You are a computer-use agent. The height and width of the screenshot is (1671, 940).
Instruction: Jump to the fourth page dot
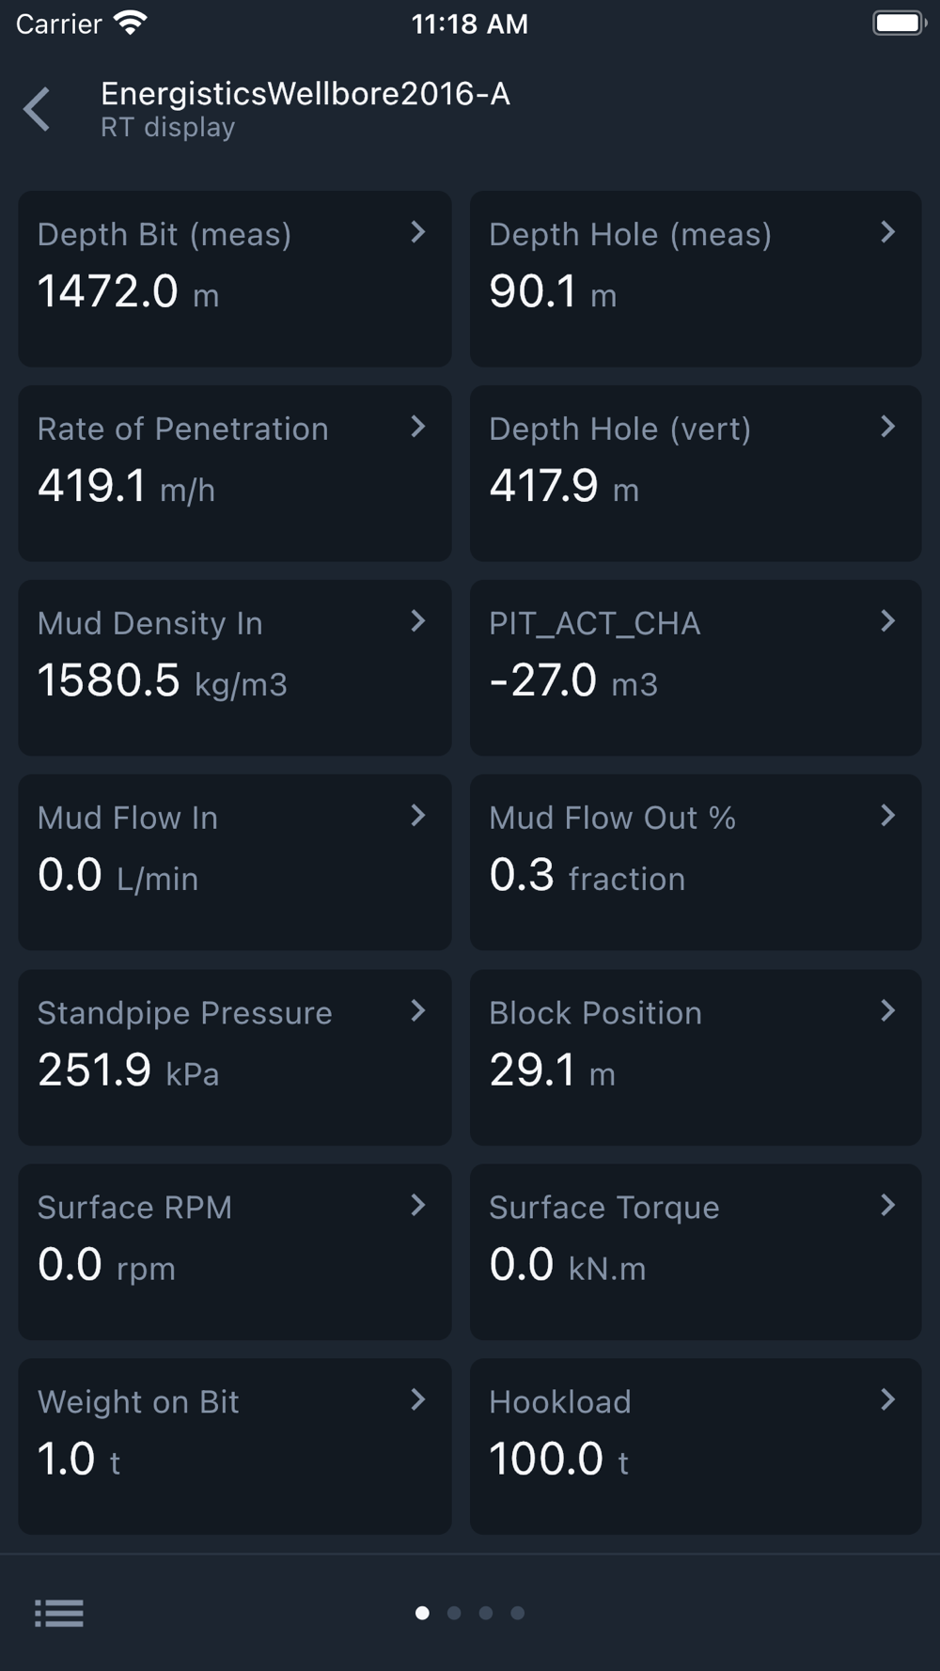click(x=518, y=1613)
